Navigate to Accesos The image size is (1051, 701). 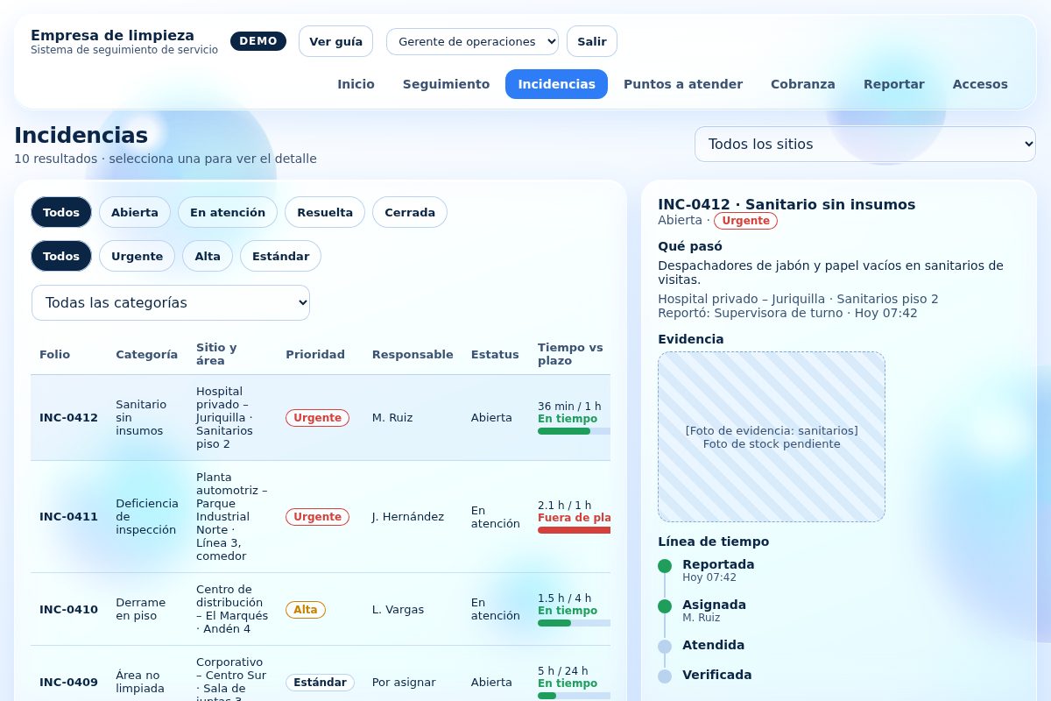[980, 84]
